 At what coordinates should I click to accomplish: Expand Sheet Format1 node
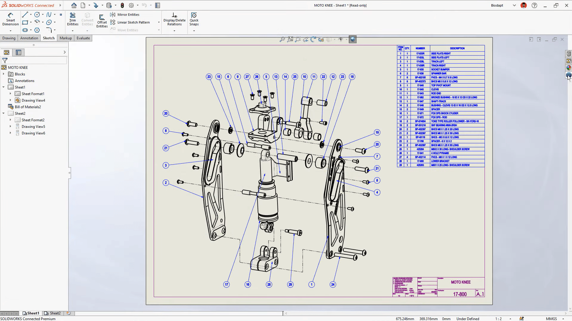point(10,94)
